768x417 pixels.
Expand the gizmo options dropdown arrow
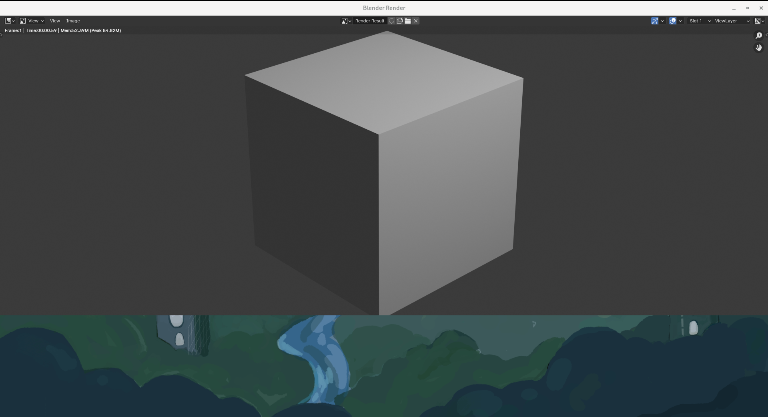point(662,21)
